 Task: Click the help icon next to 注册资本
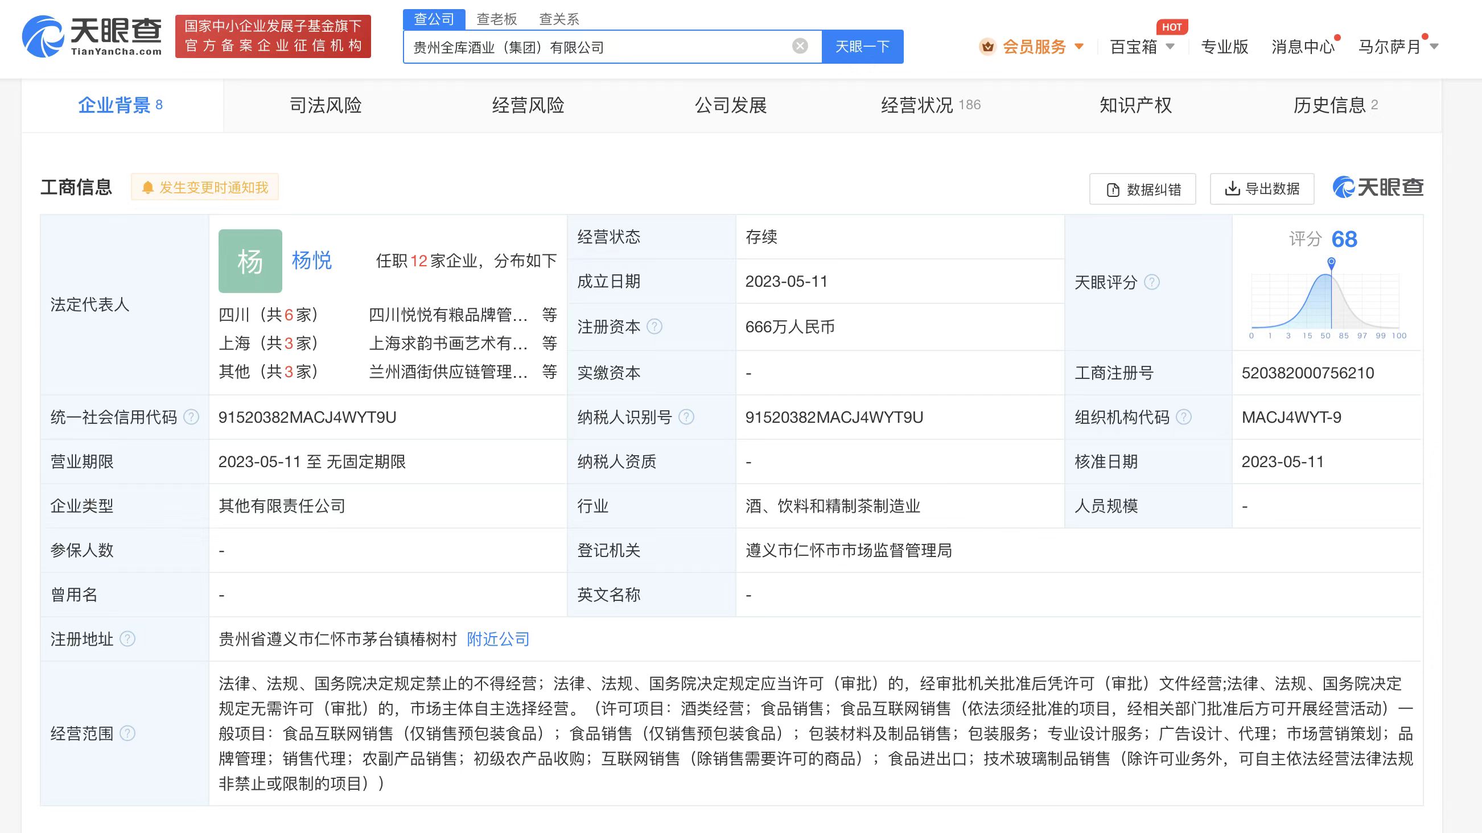[x=654, y=327]
